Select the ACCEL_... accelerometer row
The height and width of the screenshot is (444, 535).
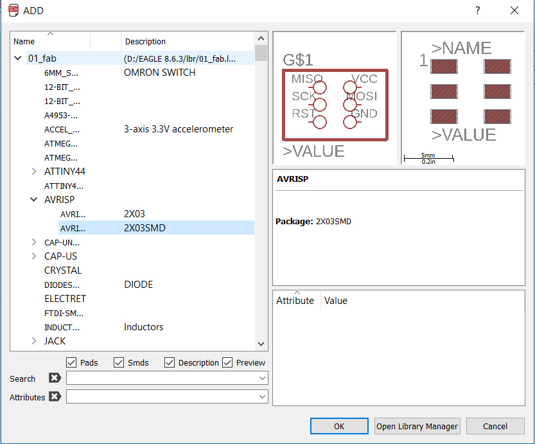click(x=132, y=129)
